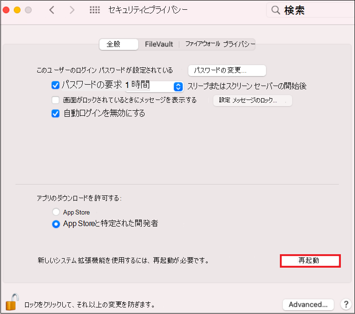Click the padlock icon to prevent changes

pyautogui.click(x=12, y=302)
